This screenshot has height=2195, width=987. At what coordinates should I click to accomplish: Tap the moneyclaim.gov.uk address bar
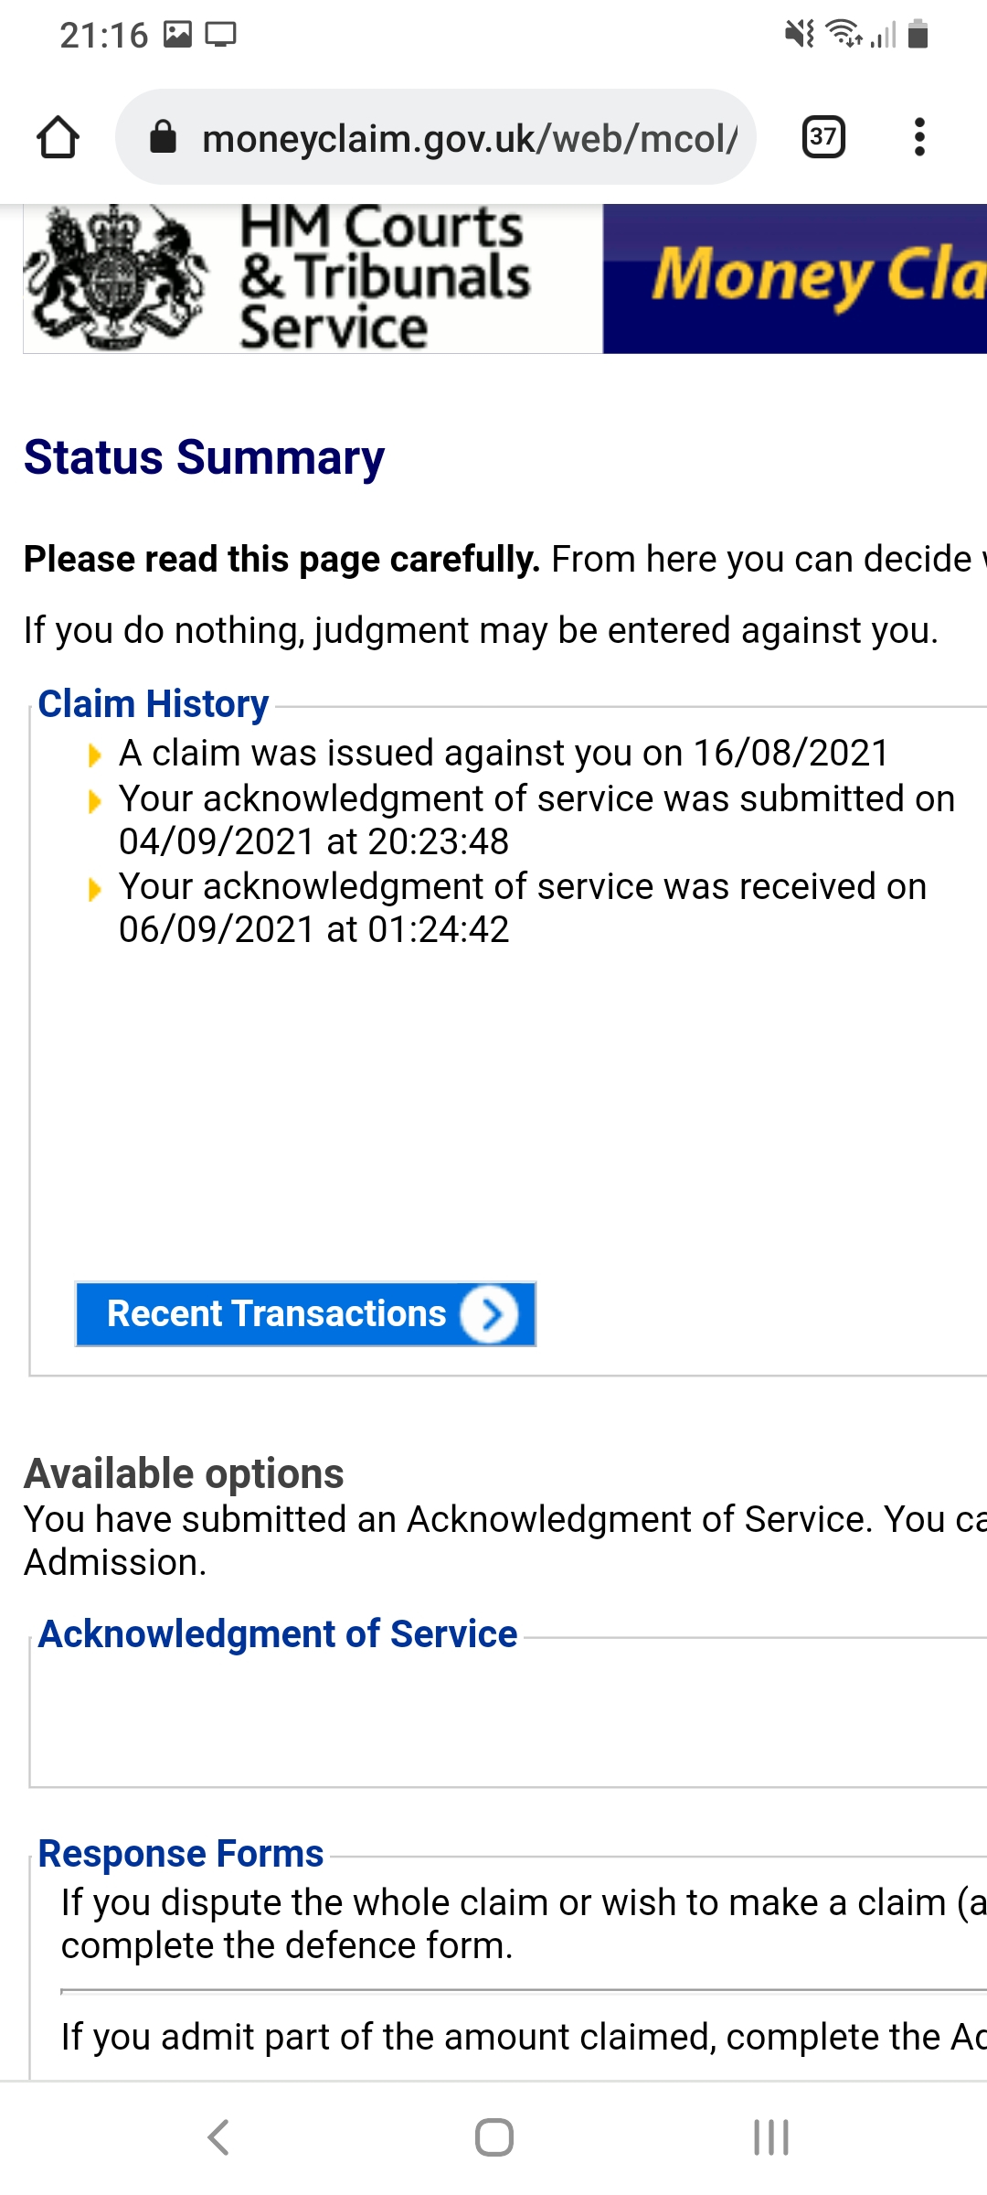click(468, 138)
